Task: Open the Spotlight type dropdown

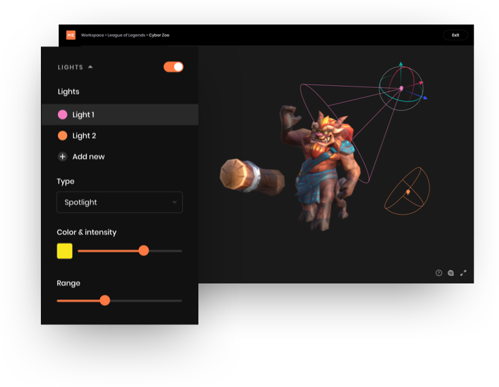Action: coord(120,202)
